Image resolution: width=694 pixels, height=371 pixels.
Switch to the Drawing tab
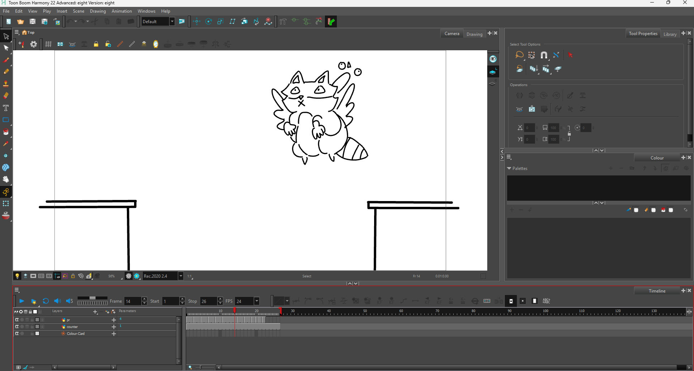coord(474,34)
